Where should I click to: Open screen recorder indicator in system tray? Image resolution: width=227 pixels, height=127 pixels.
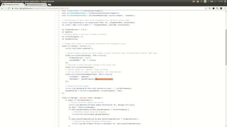point(194,1)
